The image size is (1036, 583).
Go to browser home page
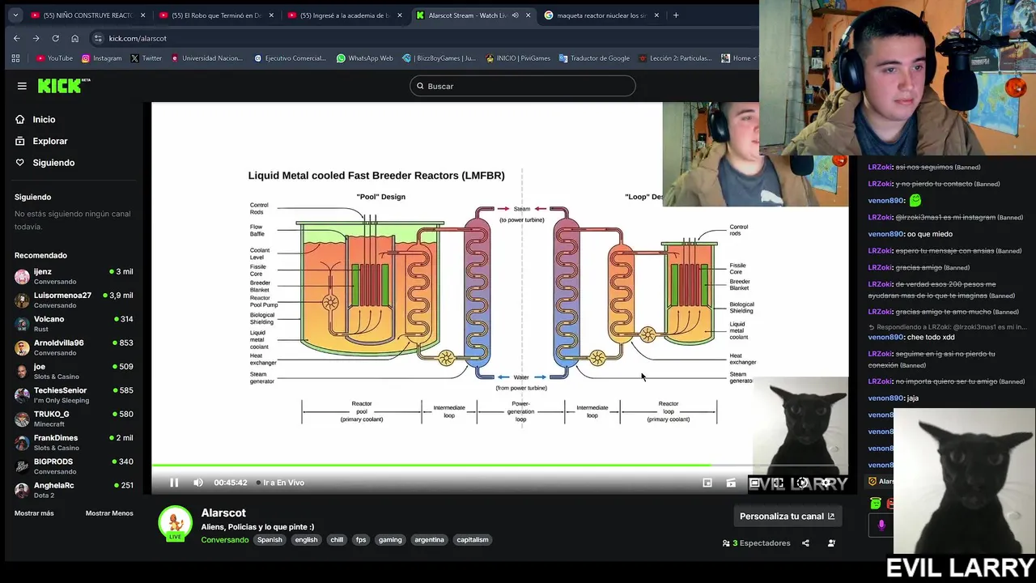coord(74,38)
